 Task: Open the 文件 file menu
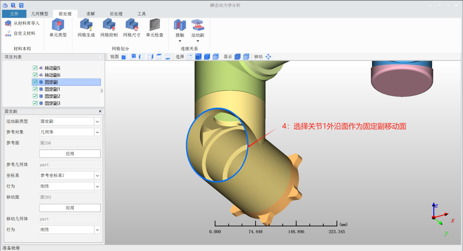(x=14, y=14)
